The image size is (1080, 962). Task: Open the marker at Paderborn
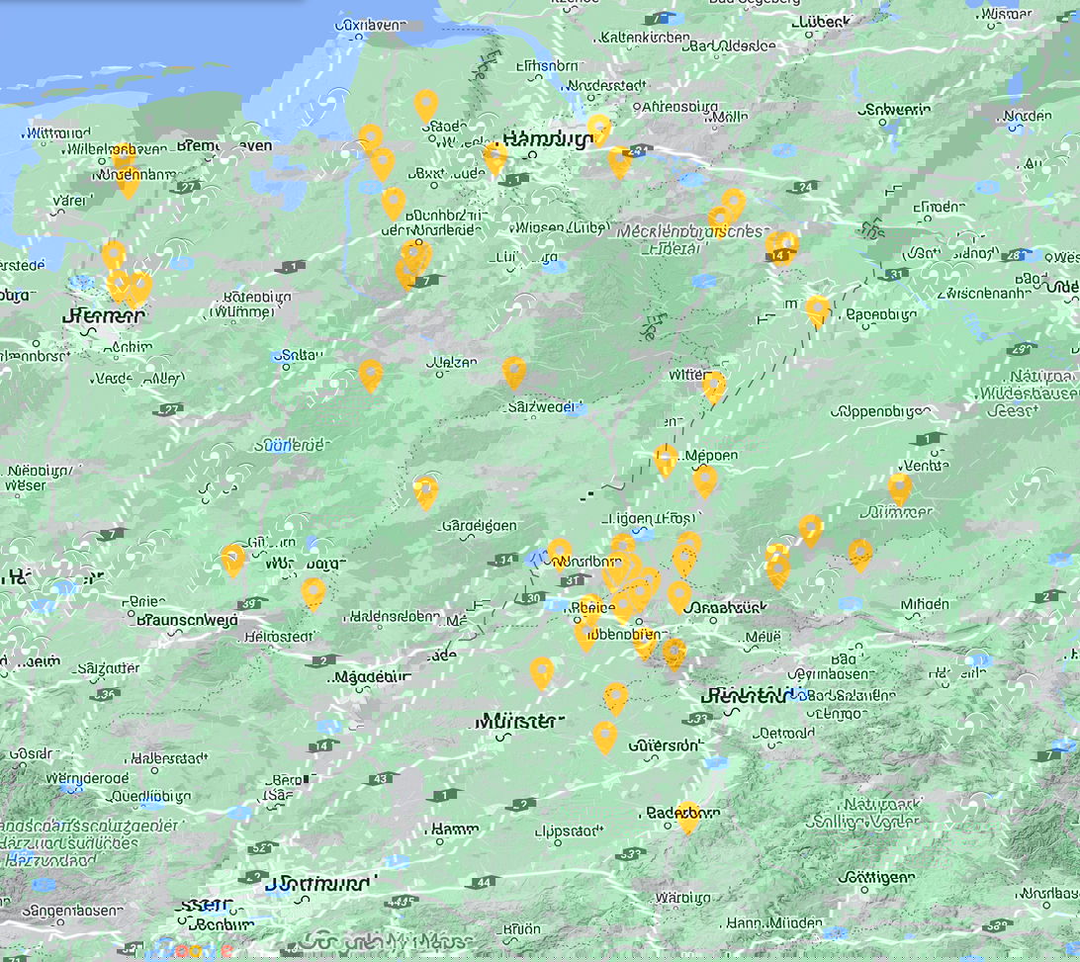687,813
